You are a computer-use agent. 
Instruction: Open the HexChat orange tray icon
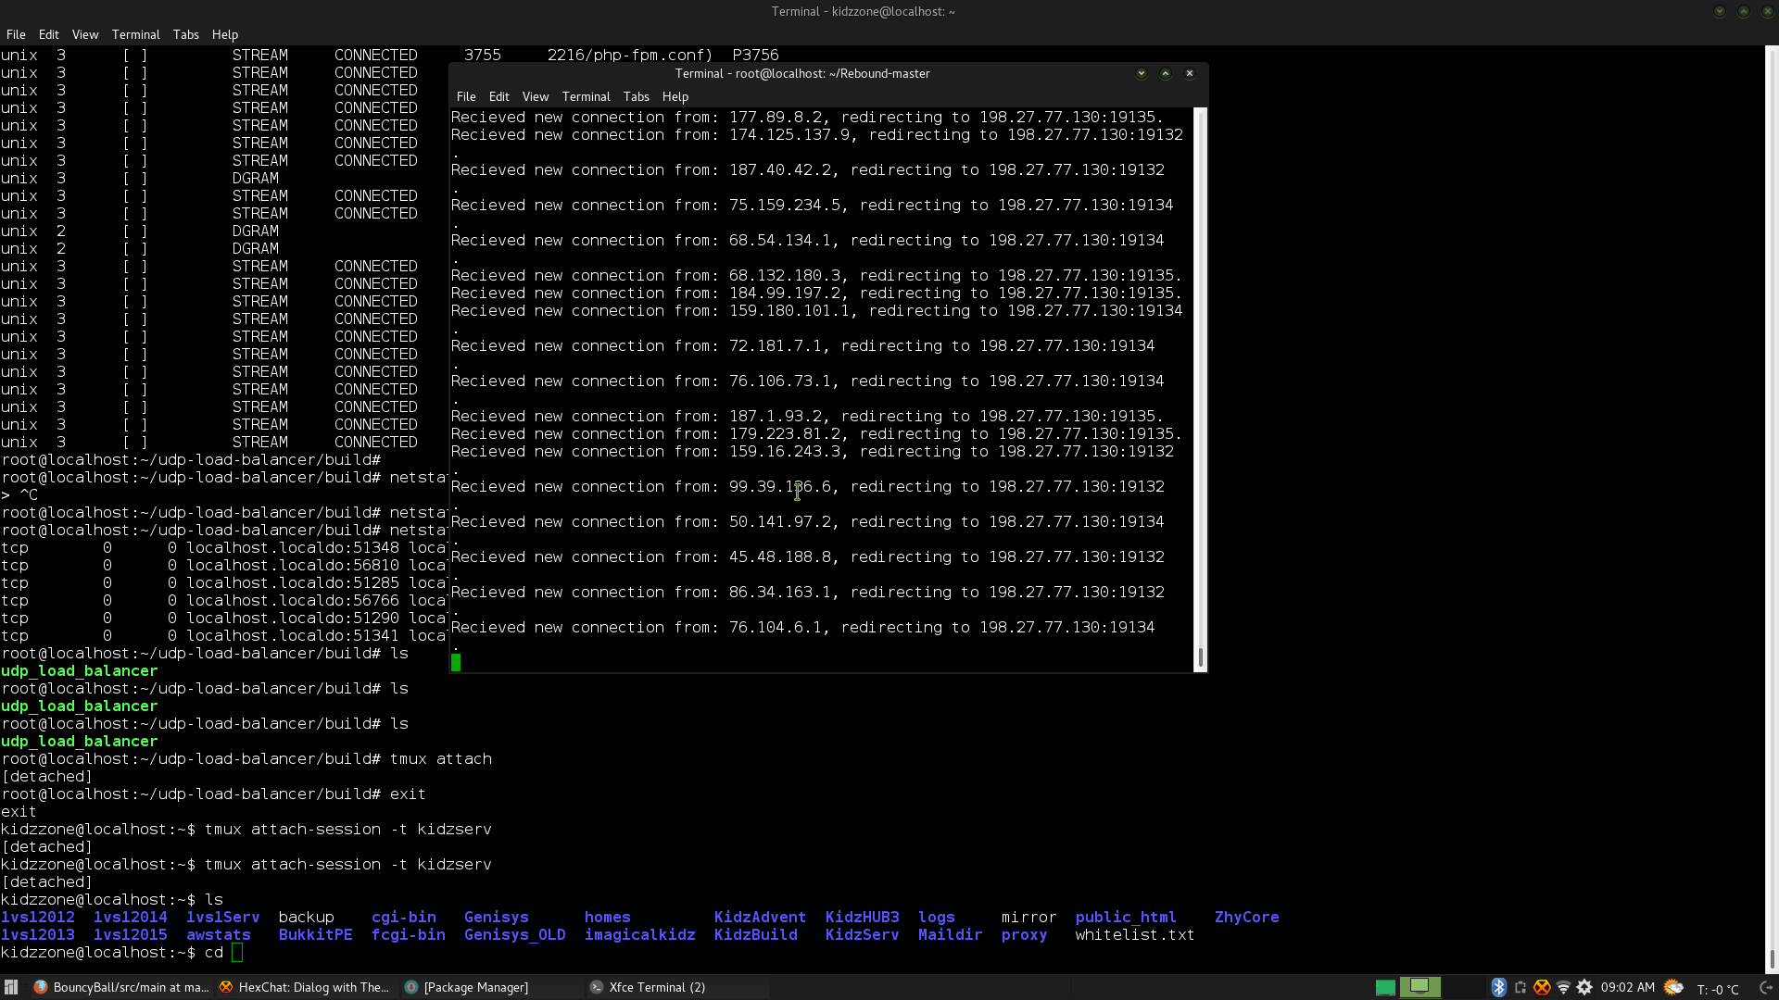[x=1542, y=987]
